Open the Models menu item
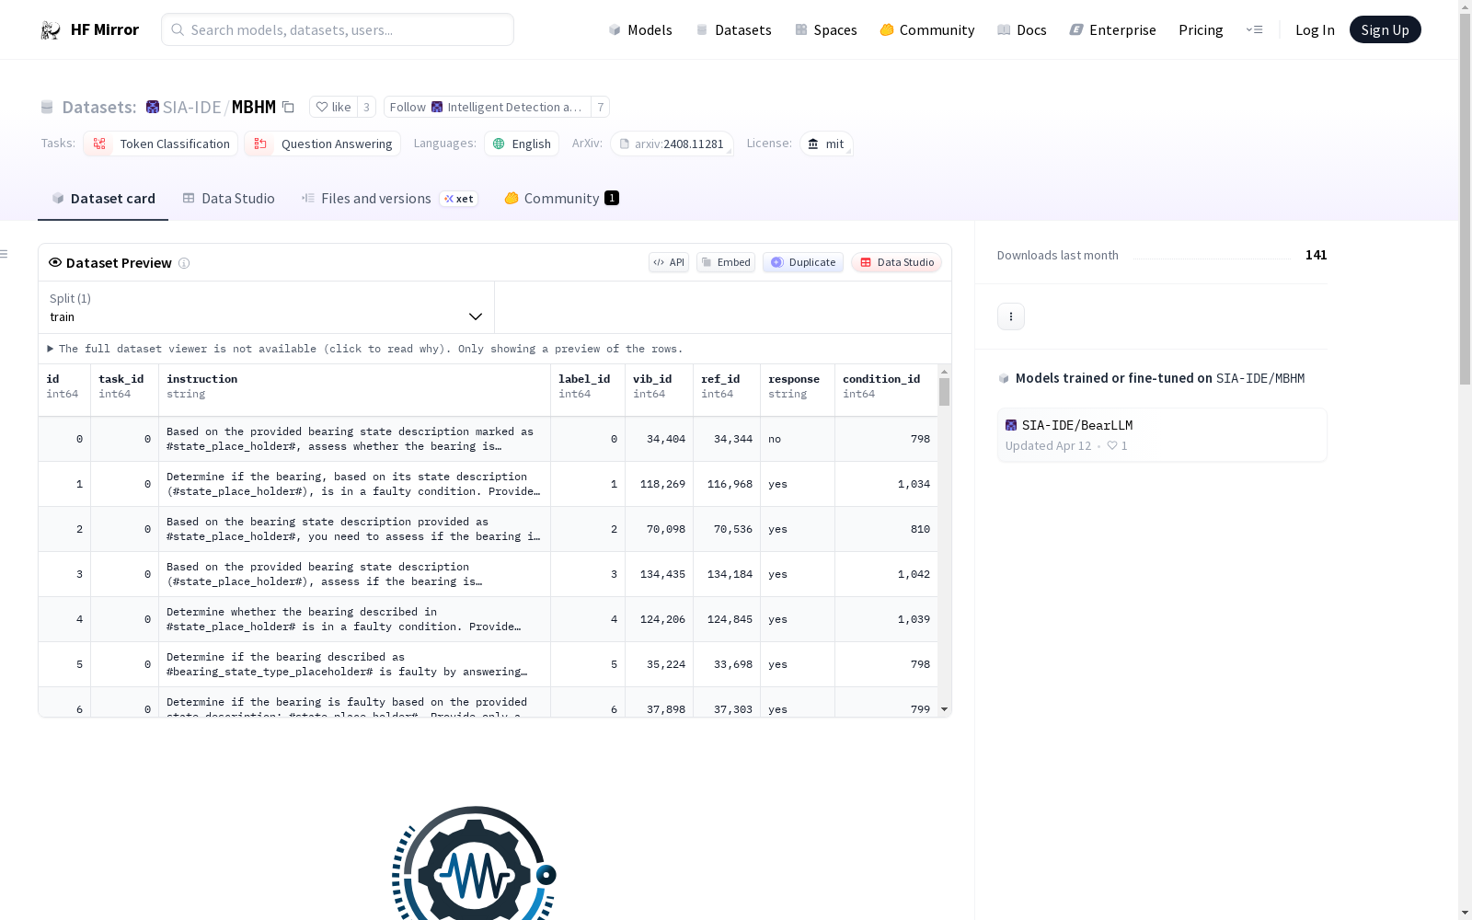Image resolution: width=1472 pixels, height=920 pixels. [640, 29]
